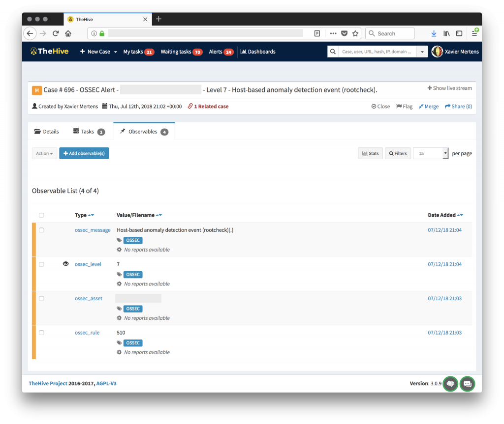Click reports gear icon in ossec_rule row
504x424 pixels.
119,352
